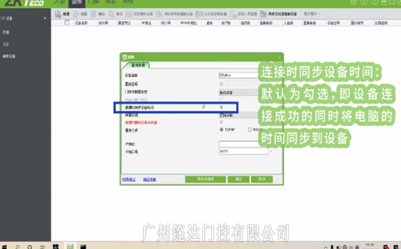Screen dimensions: 401x249
Task: Tick the select-all checkbox in table header
Action: [67, 23]
